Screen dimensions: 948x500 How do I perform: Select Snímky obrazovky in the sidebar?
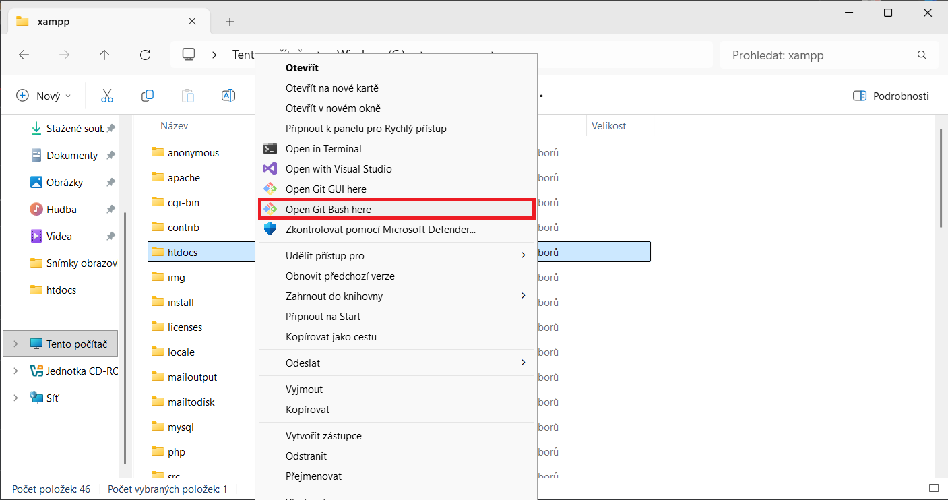[x=73, y=263]
